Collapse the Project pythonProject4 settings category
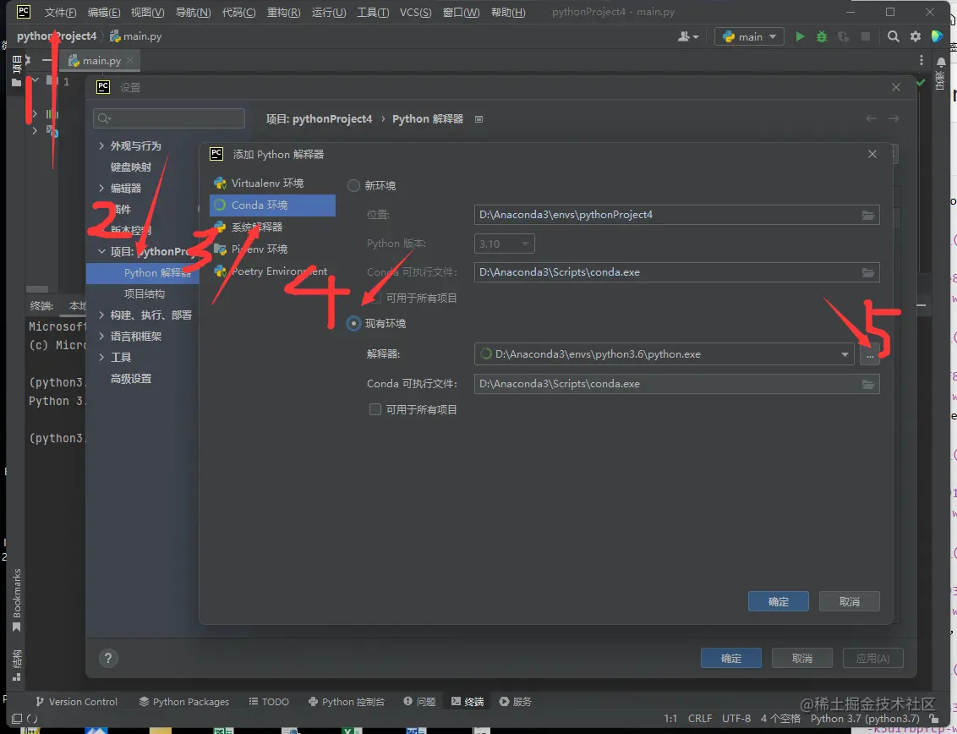Image resolution: width=957 pixels, height=734 pixels. click(101, 252)
